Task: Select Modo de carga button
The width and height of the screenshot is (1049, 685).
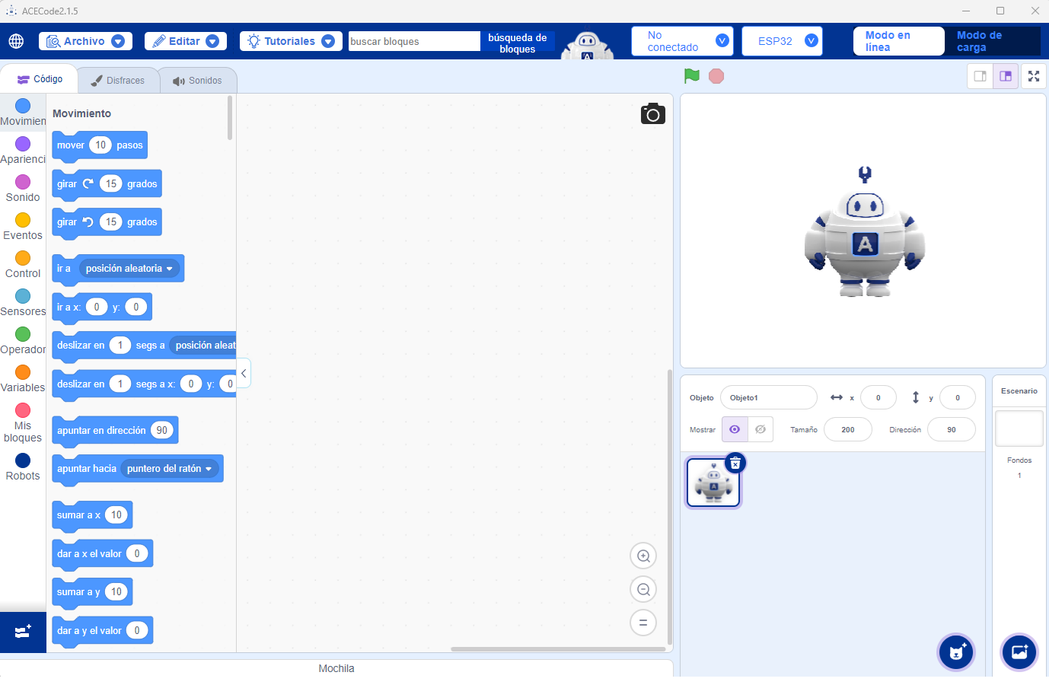Action: (x=992, y=41)
